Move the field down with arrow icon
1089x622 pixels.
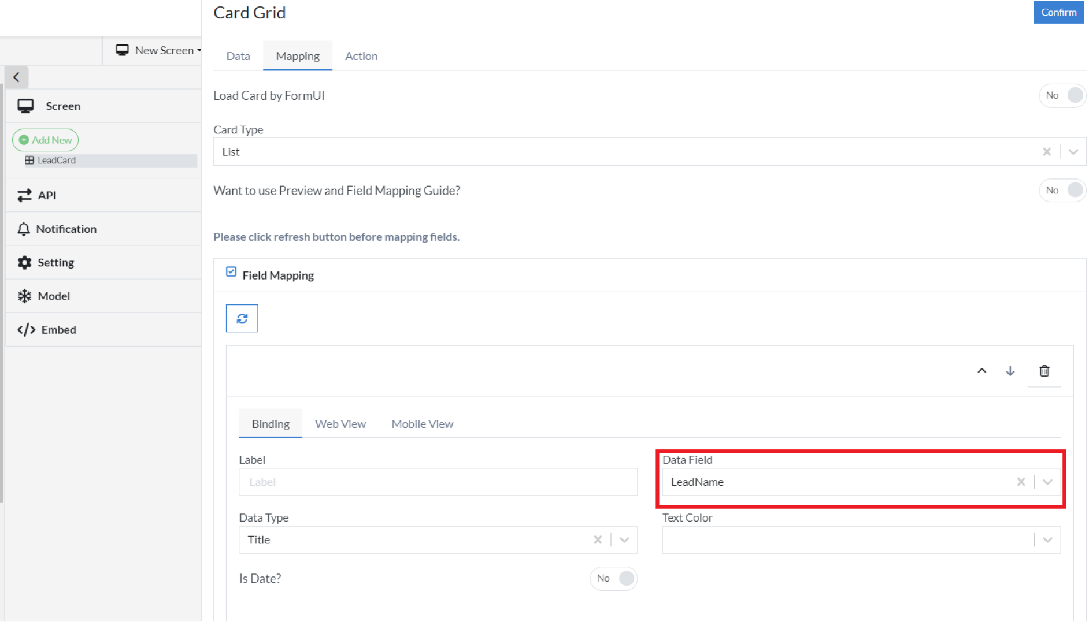coord(1010,371)
